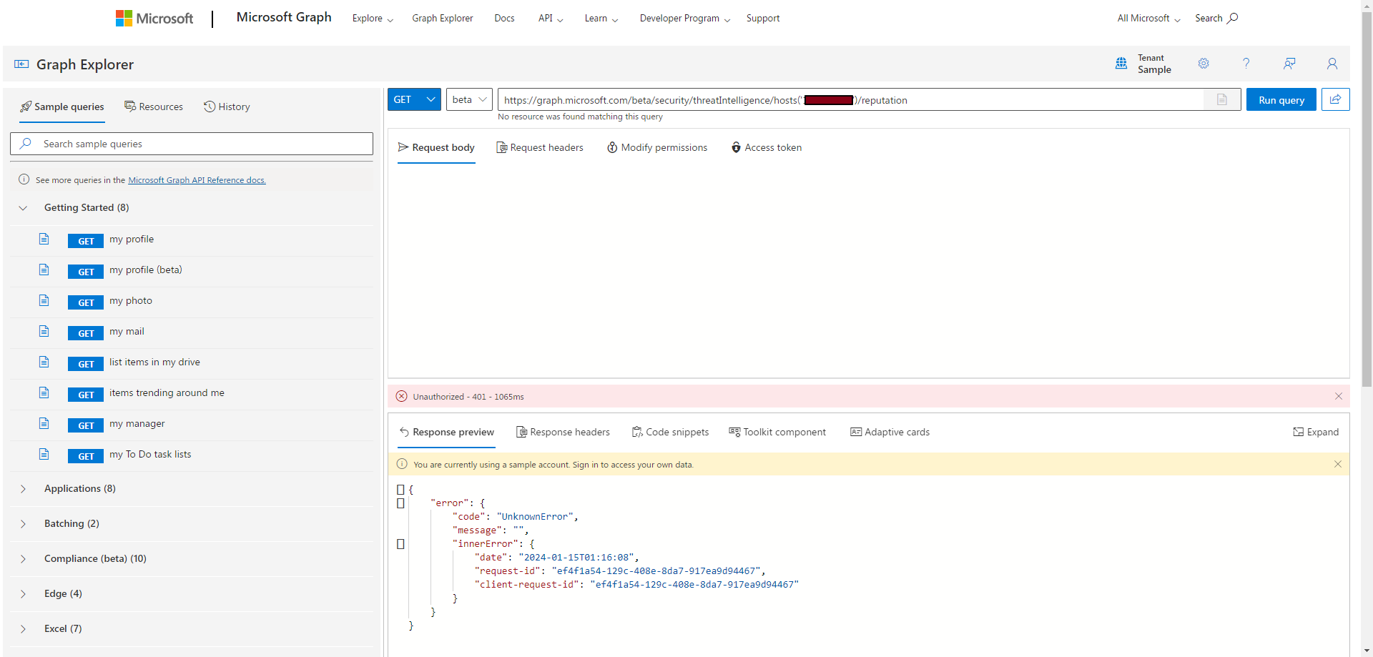The height and width of the screenshot is (657, 1373).
Task: Open the Learn menu in the navigation bar
Action: click(600, 18)
